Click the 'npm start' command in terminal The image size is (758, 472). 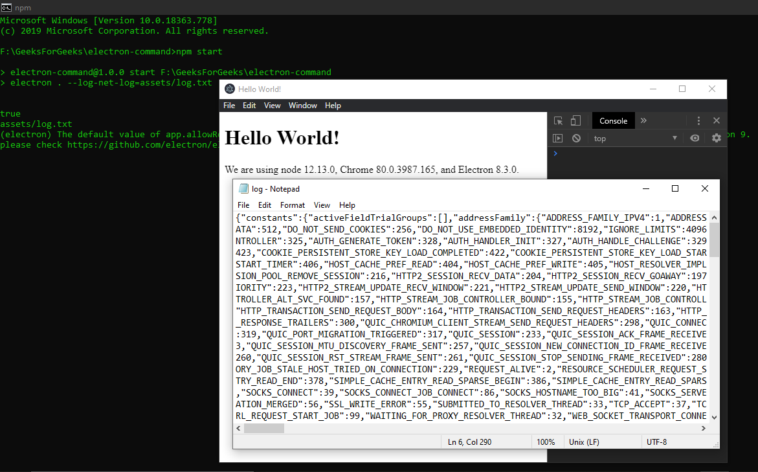pyautogui.click(x=199, y=51)
